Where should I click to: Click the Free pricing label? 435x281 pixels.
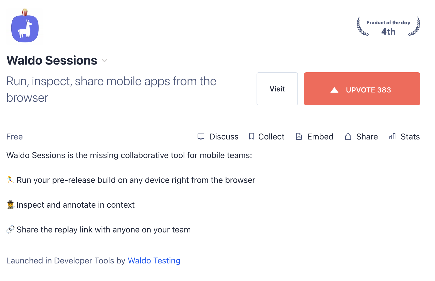point(14,137)
